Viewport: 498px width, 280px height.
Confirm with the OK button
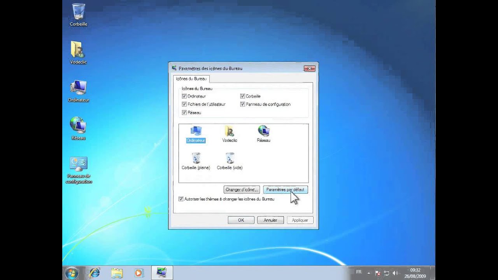click(241, 220)
